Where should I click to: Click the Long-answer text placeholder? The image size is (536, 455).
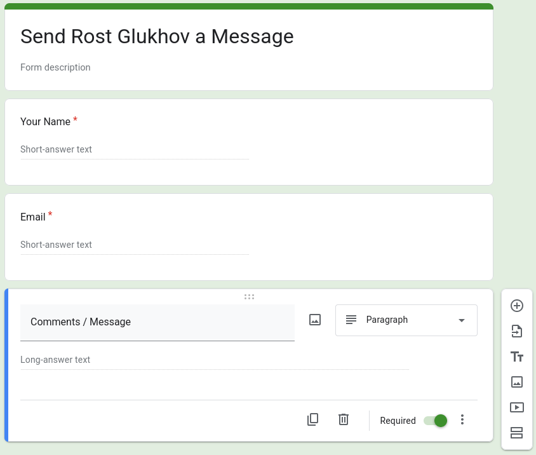point(55,360)
